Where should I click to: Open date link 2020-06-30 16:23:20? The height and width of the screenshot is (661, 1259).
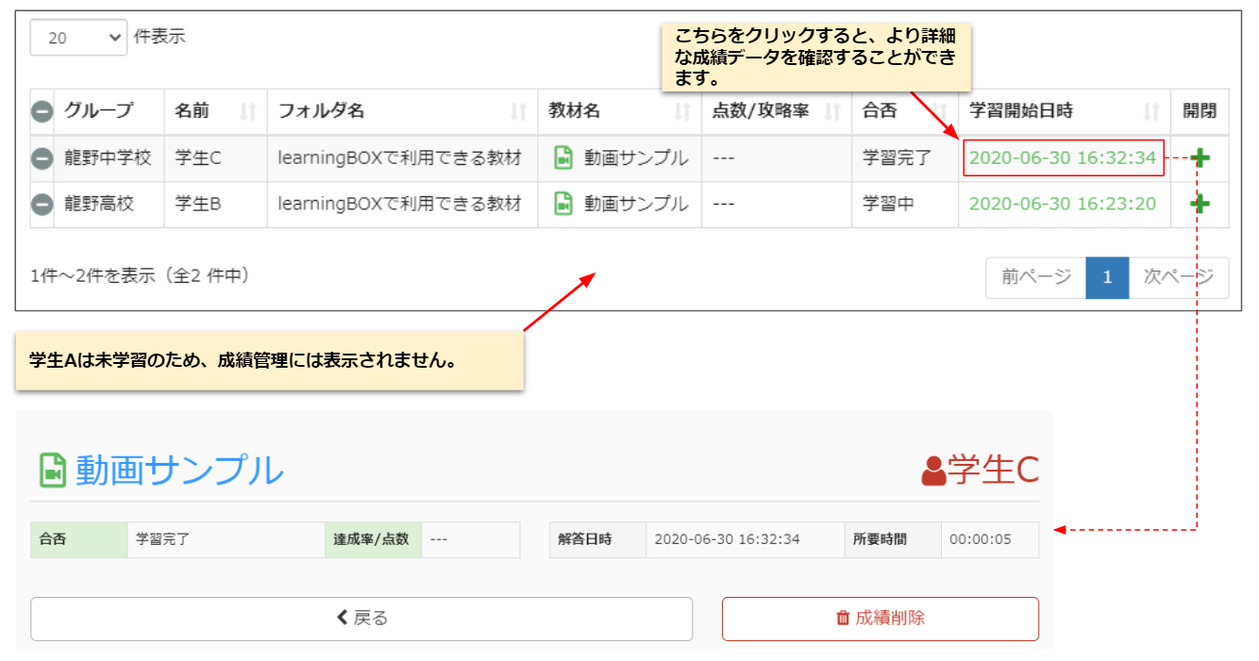click(x=1062, y=204)
